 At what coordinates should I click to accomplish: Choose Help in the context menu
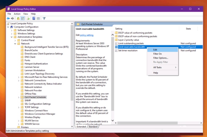[x=163, y=73]
